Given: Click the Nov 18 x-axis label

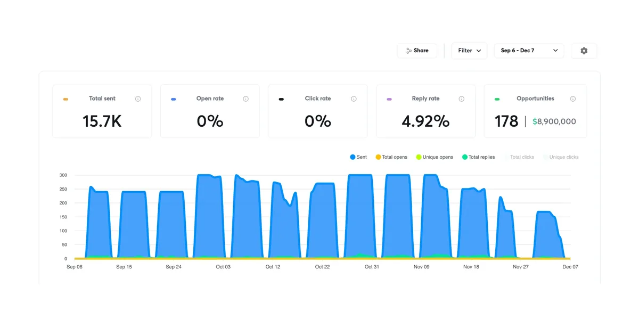Looking at the screenshot, I should pos(471,267).
